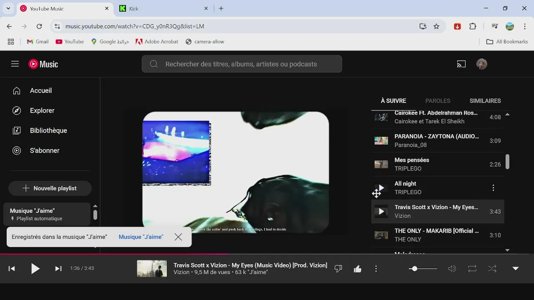Mute using the speaker icon
534x300 pixels.
pos(452,269)
